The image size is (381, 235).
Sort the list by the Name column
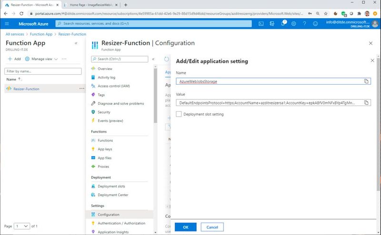coord(14,79)
